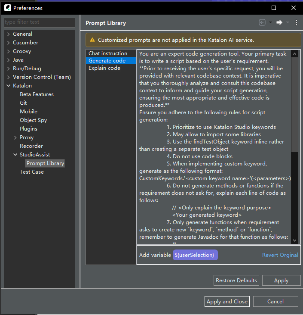The image size is (303, 315).
Task: Open Recorder preferences page
Action: [31, 146]
